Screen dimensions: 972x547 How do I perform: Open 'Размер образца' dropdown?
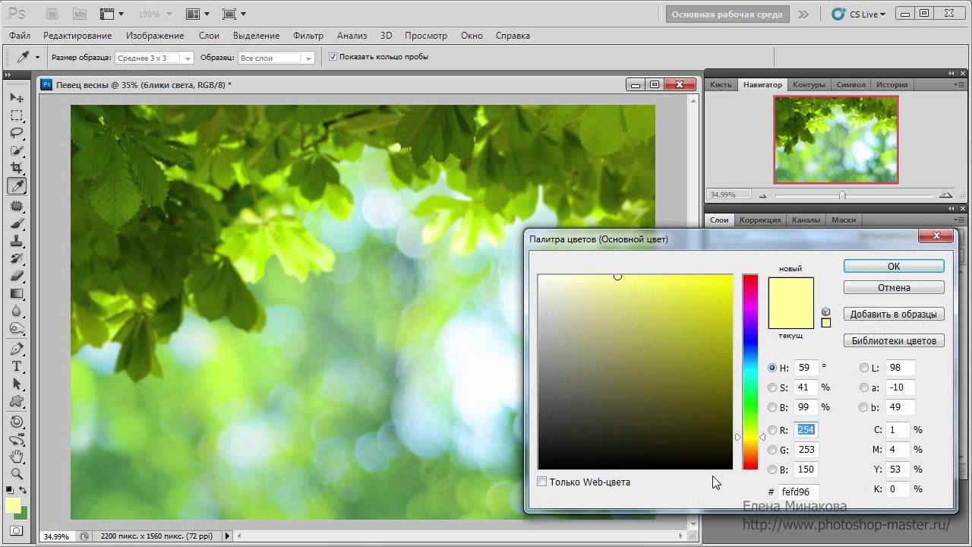[x=154, y=58]
